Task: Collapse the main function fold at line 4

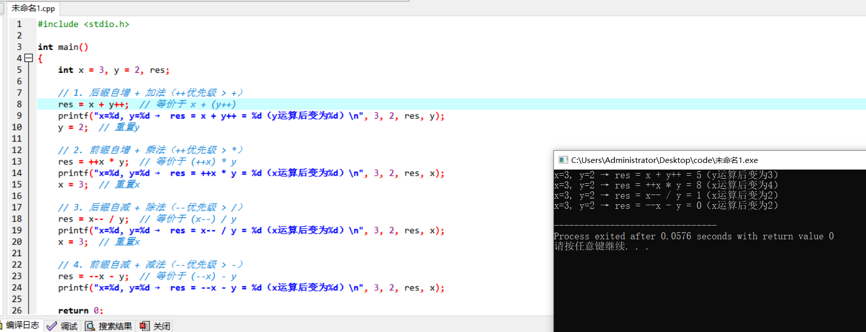Action: pyautogui.click(x=29, y=58)
